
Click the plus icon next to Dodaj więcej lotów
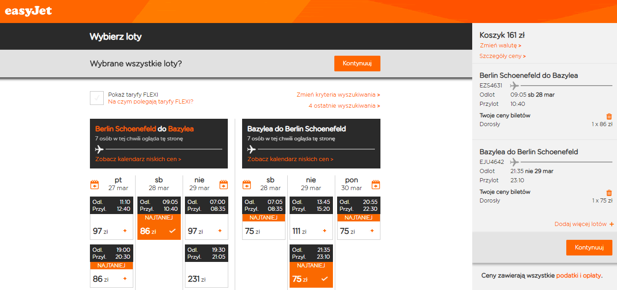click(x=611, y=224)
